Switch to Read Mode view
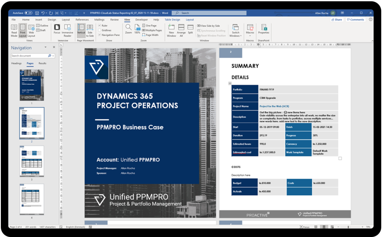383x237 pixels. point(14,29)
